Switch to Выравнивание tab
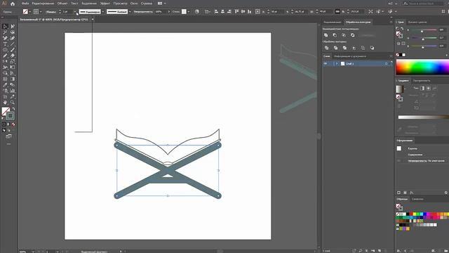 333,22
